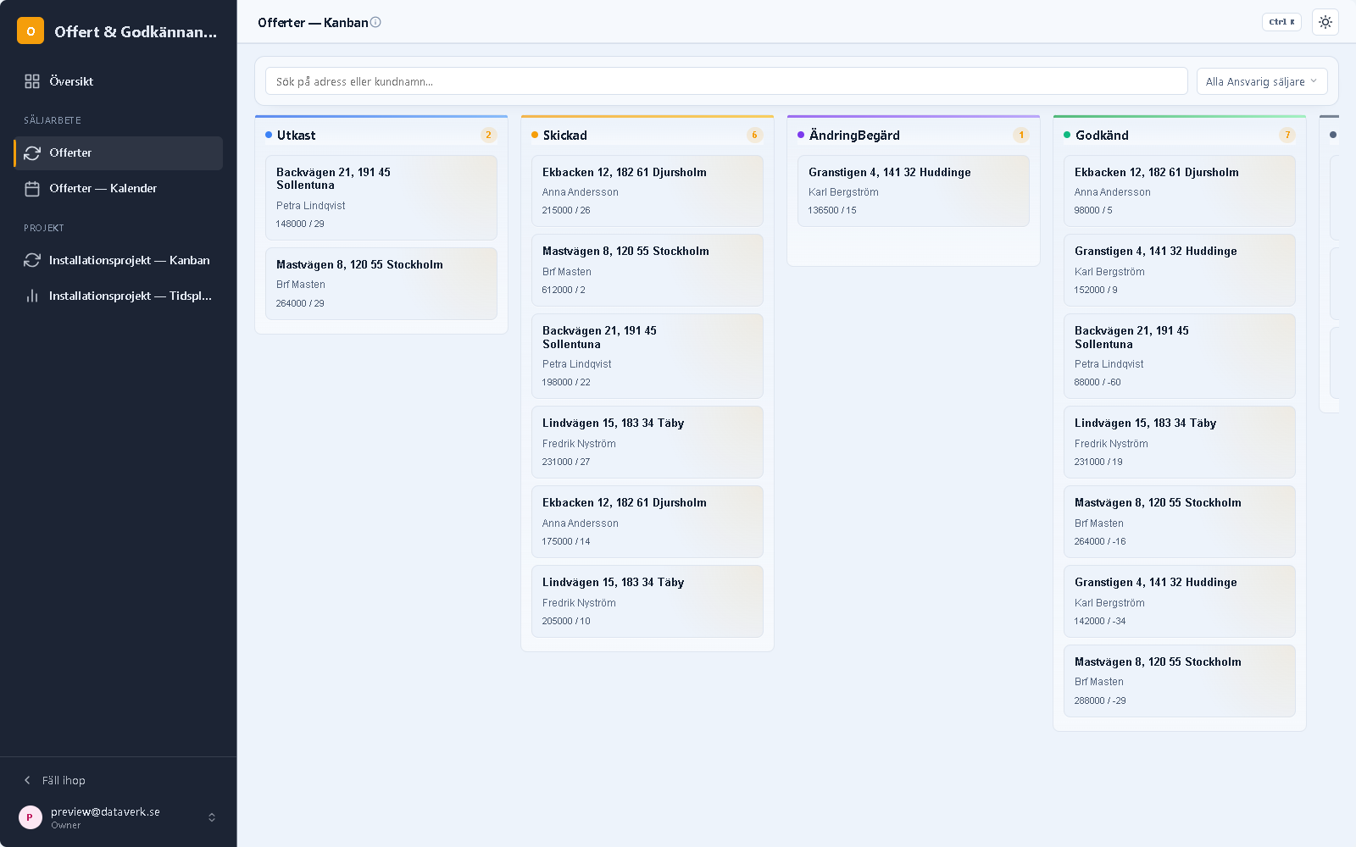The height and width of the screenshot is (847, 1356).
Task: Click the orange app logo icon
Action: (31, 30)
